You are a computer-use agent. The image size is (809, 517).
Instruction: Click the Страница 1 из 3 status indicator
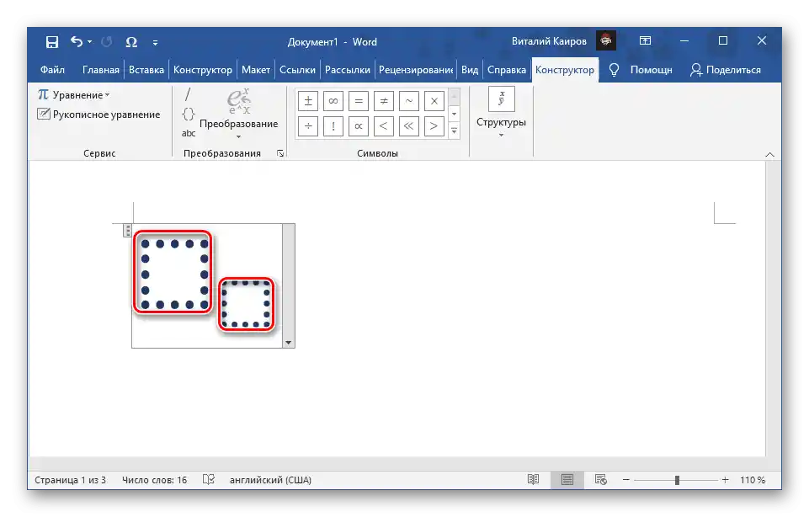click(70, 480)
